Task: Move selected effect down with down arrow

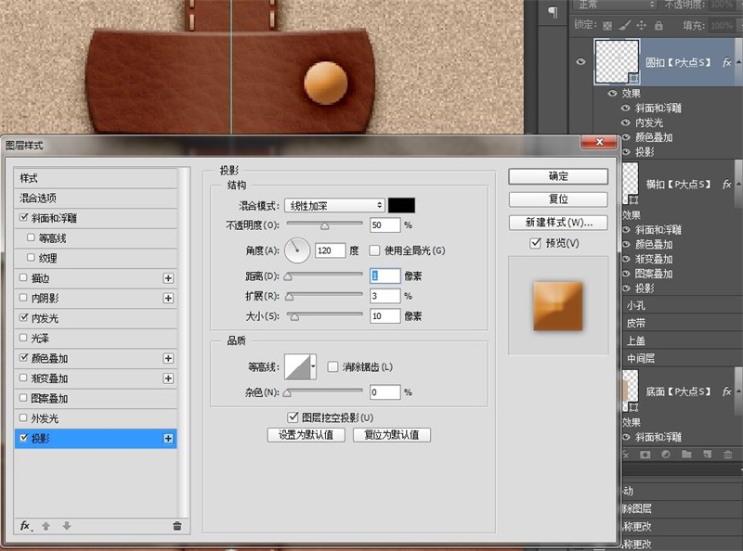Action: [67, 526]
